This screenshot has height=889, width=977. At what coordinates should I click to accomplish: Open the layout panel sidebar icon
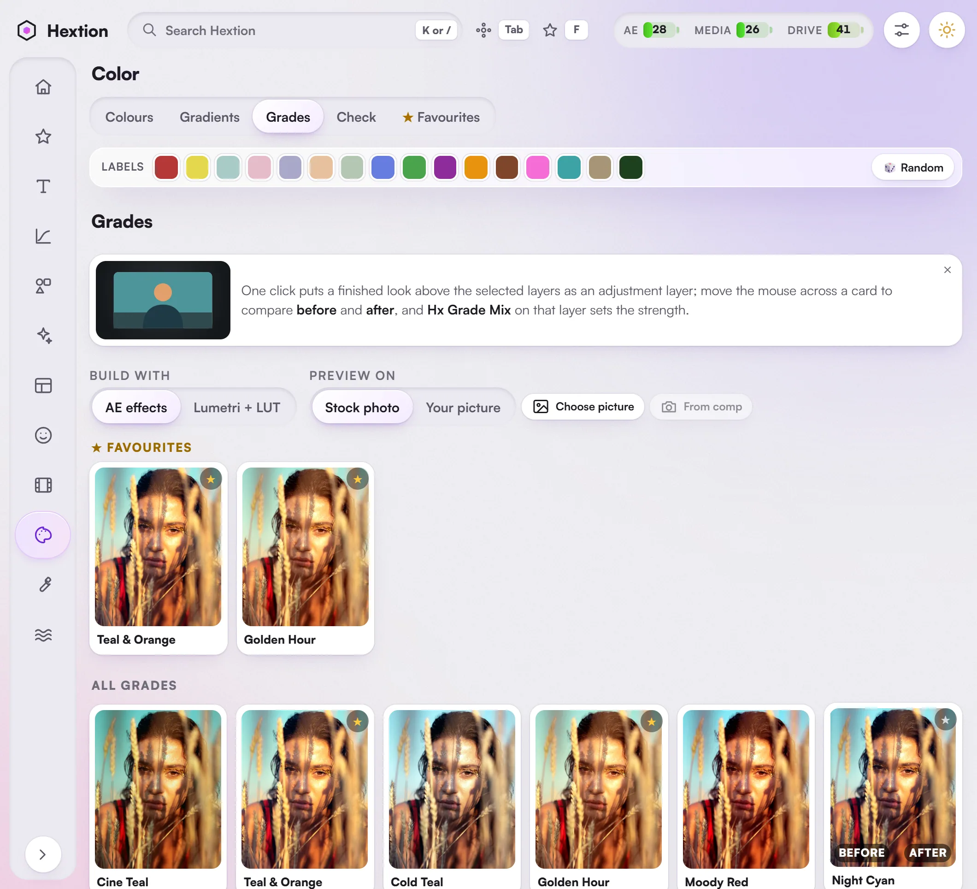tap(43, 385)
